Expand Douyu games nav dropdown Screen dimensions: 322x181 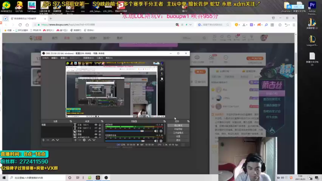pos(107,38)
